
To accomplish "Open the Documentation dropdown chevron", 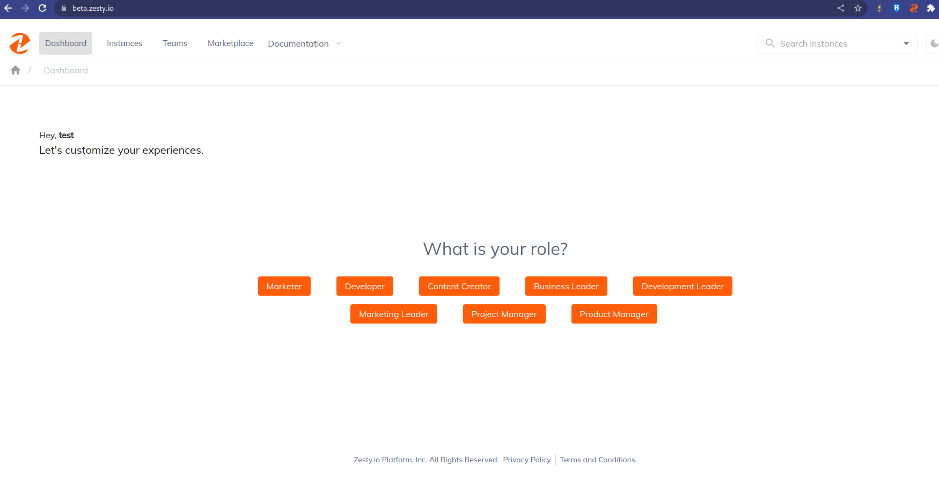I will [x=338, y=43].
